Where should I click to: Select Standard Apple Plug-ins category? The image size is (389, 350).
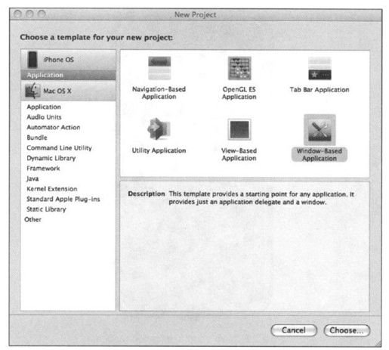tap(63, 199)
